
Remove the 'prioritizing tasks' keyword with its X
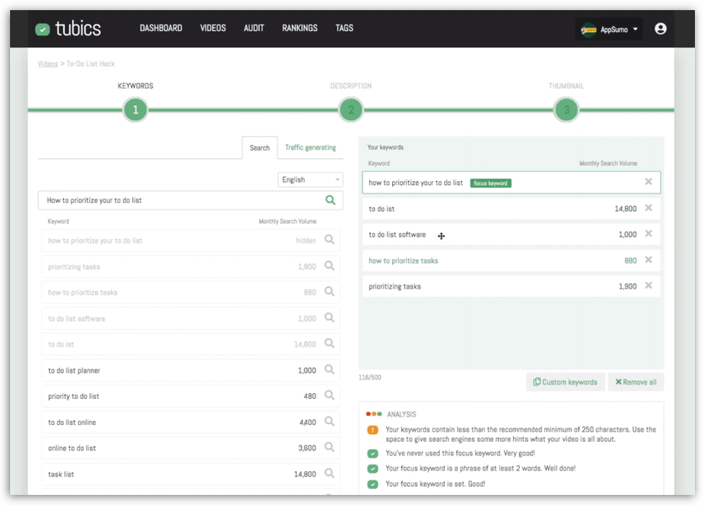coord(649,286)
